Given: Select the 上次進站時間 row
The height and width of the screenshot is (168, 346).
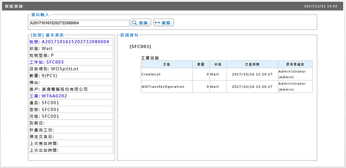Looking at the screenshot, I should [71, 144].
